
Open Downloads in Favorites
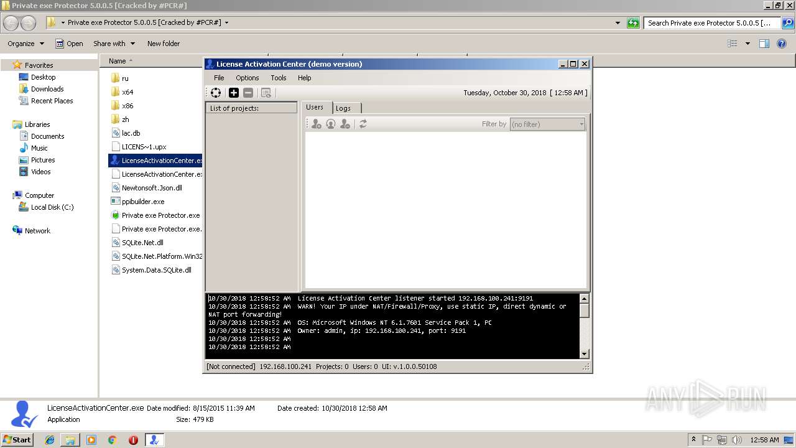click(x=41, y=89)
